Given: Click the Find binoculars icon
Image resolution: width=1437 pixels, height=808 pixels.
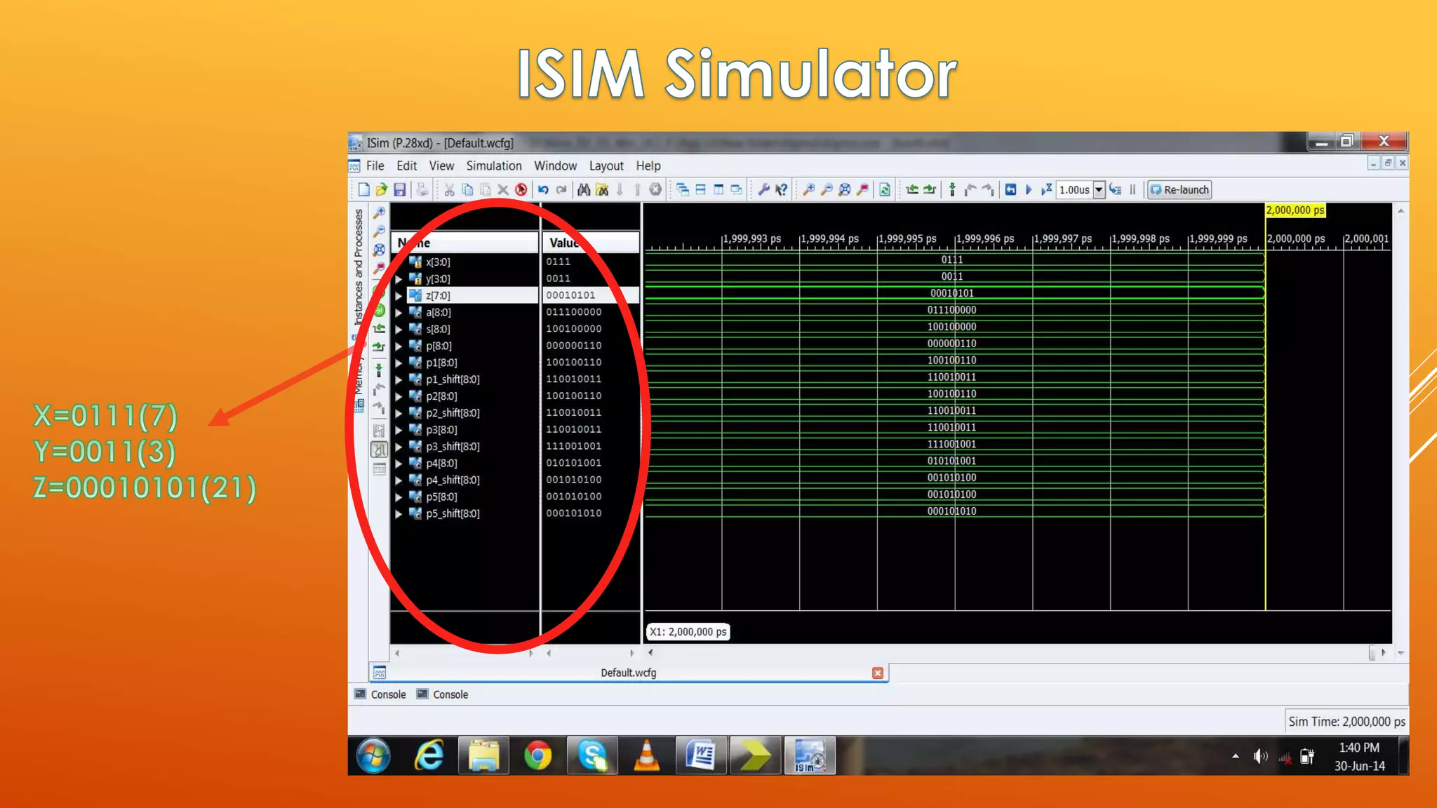Looking at the screenshot, I should click(x=584, y=189).
